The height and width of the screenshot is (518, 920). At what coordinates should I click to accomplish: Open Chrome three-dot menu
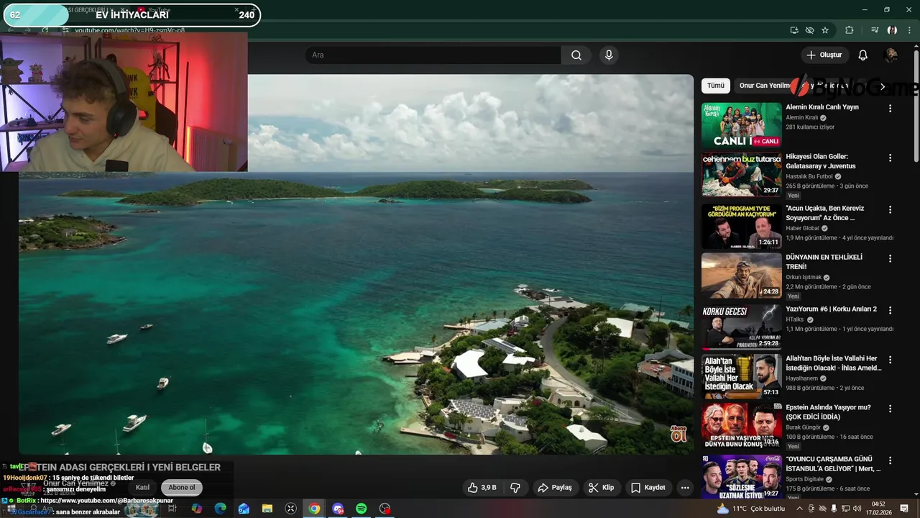click(x=911, y=30)
